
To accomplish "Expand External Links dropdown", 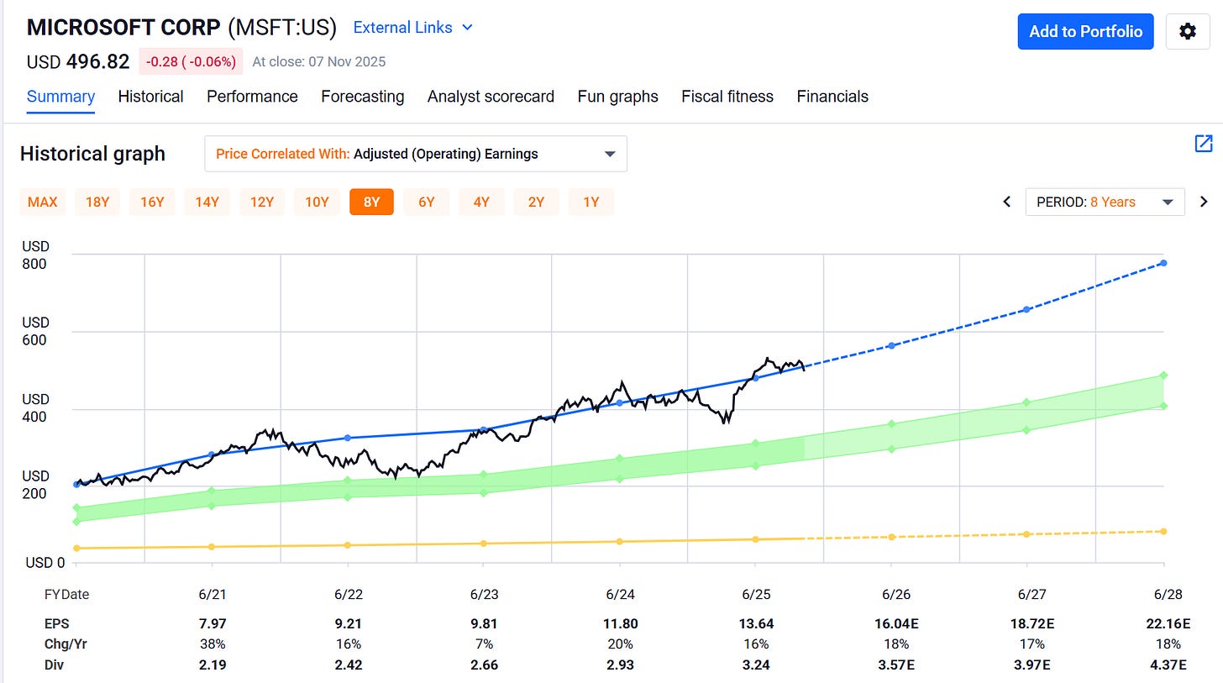I will tap(413, 28).
